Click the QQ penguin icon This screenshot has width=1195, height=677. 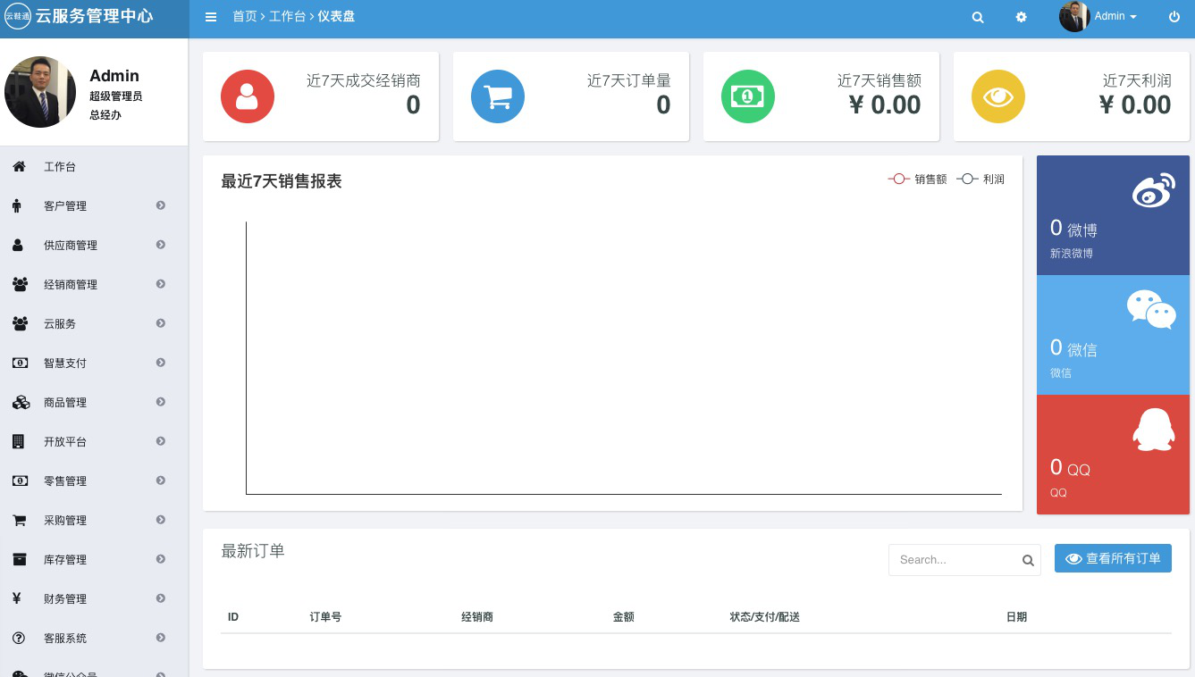pyautogui.click(x=1153, y=430)
